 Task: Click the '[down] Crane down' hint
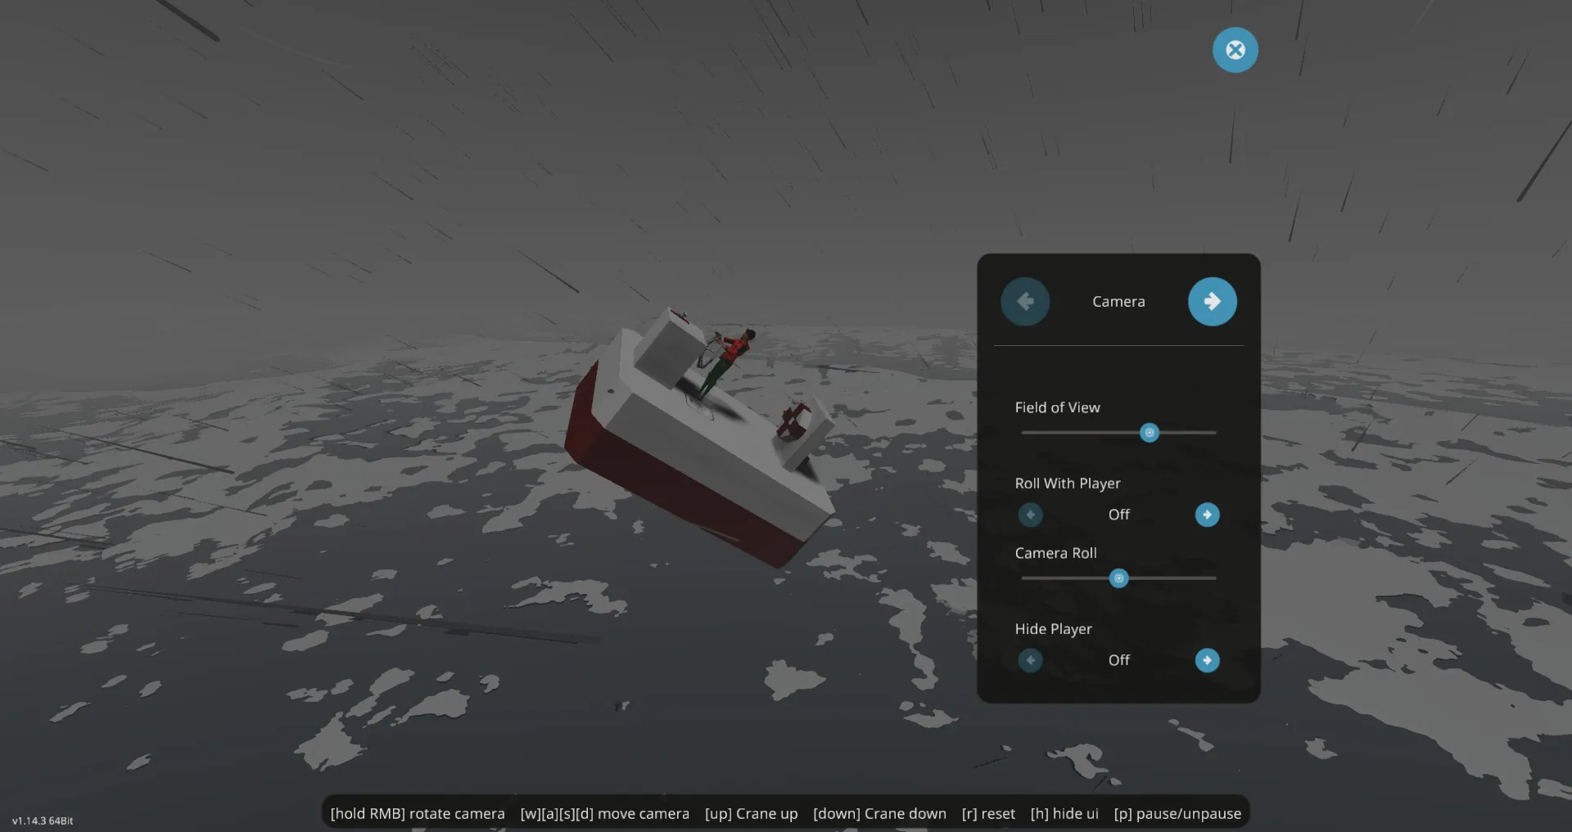tap(879, 814)
